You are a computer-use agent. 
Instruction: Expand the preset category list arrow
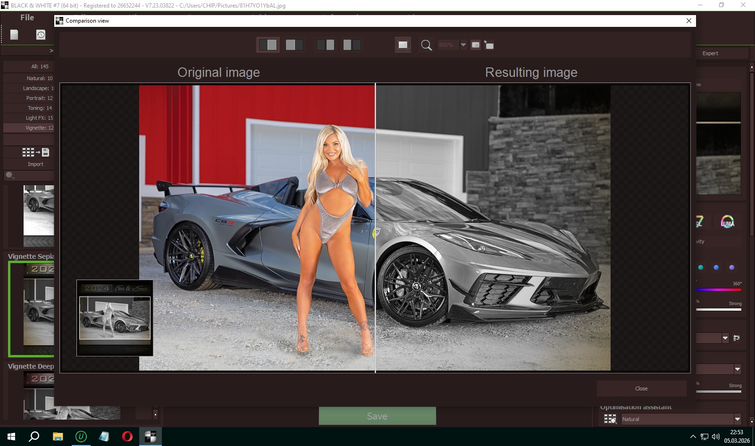click(x=51, y=50)
